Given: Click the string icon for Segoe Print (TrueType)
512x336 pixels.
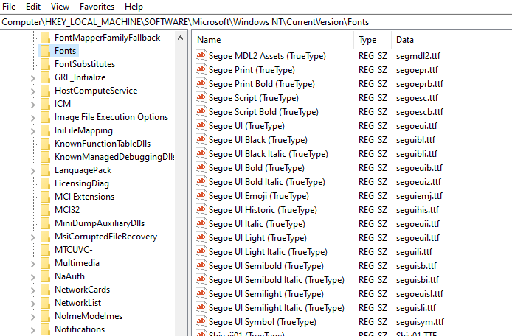Looking at the screenshot, I should (201, 69).
